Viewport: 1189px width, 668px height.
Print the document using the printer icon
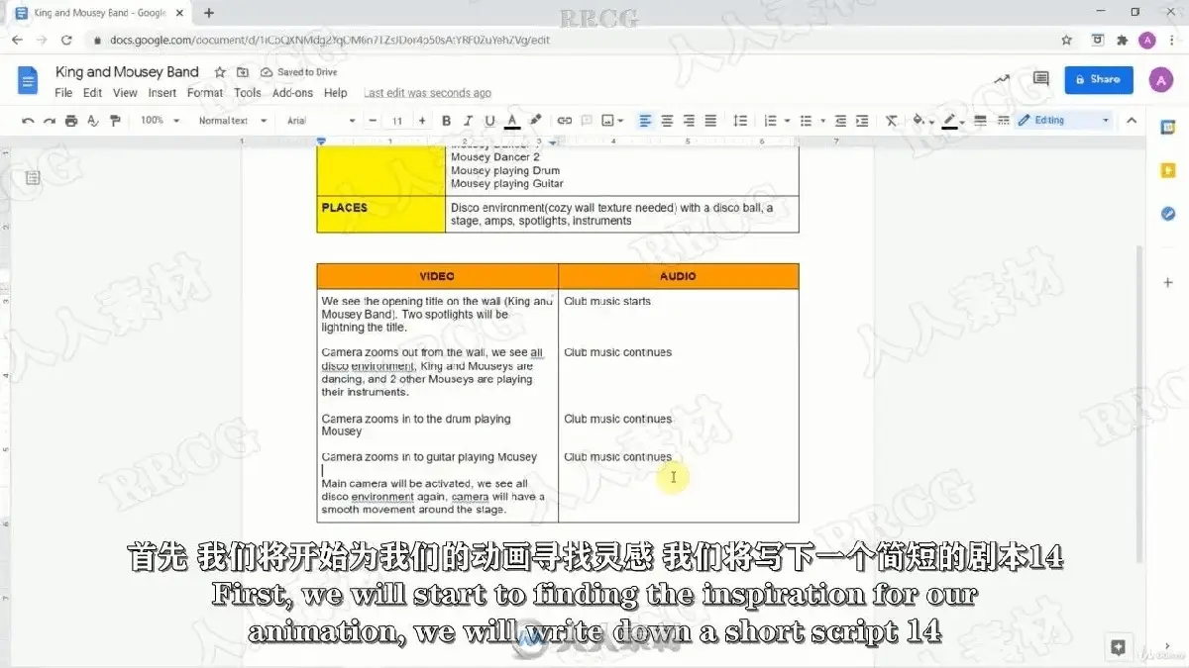(71, 121)
